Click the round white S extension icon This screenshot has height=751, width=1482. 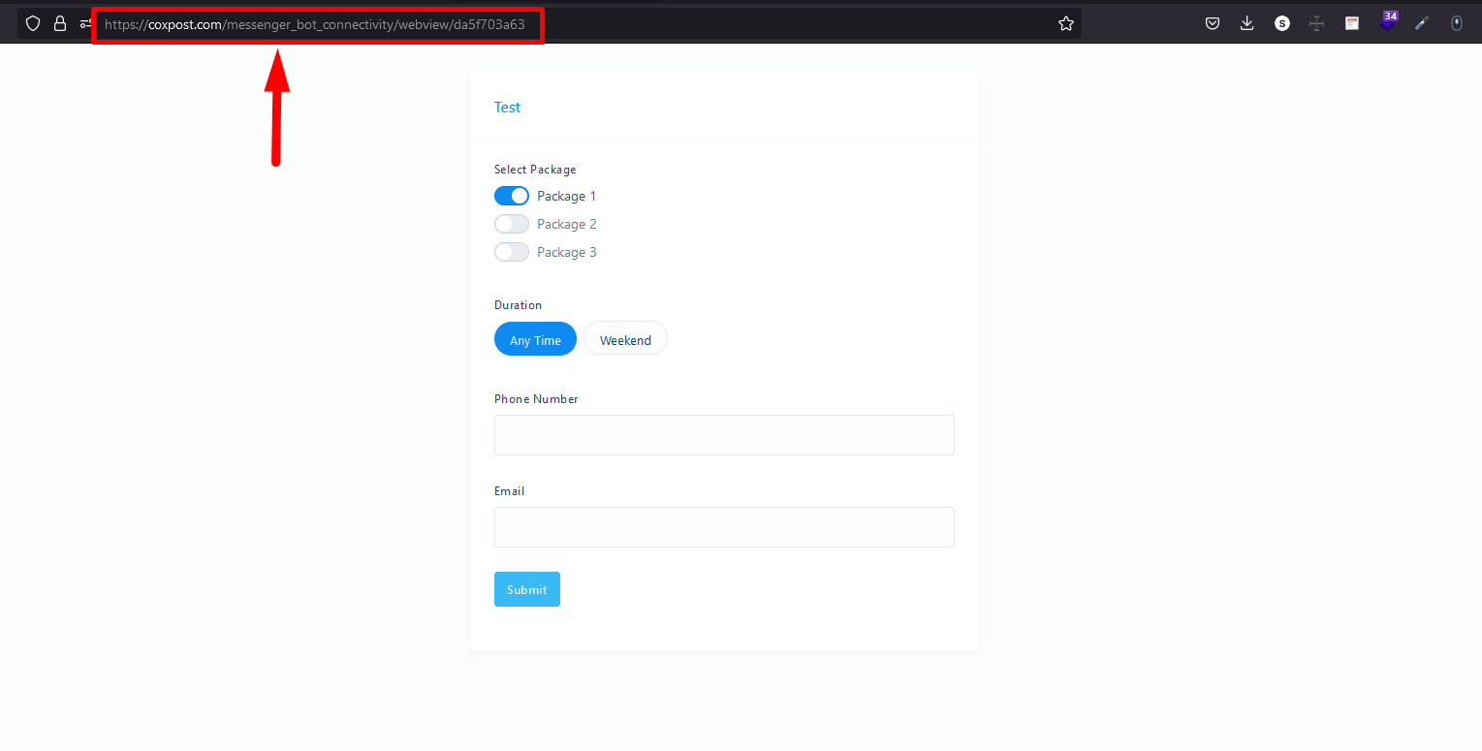coord(1282,23)
